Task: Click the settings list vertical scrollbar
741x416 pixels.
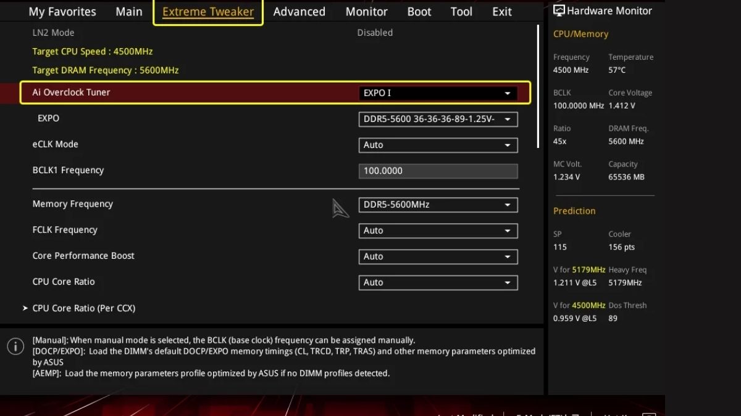Action: click(538, 86)
